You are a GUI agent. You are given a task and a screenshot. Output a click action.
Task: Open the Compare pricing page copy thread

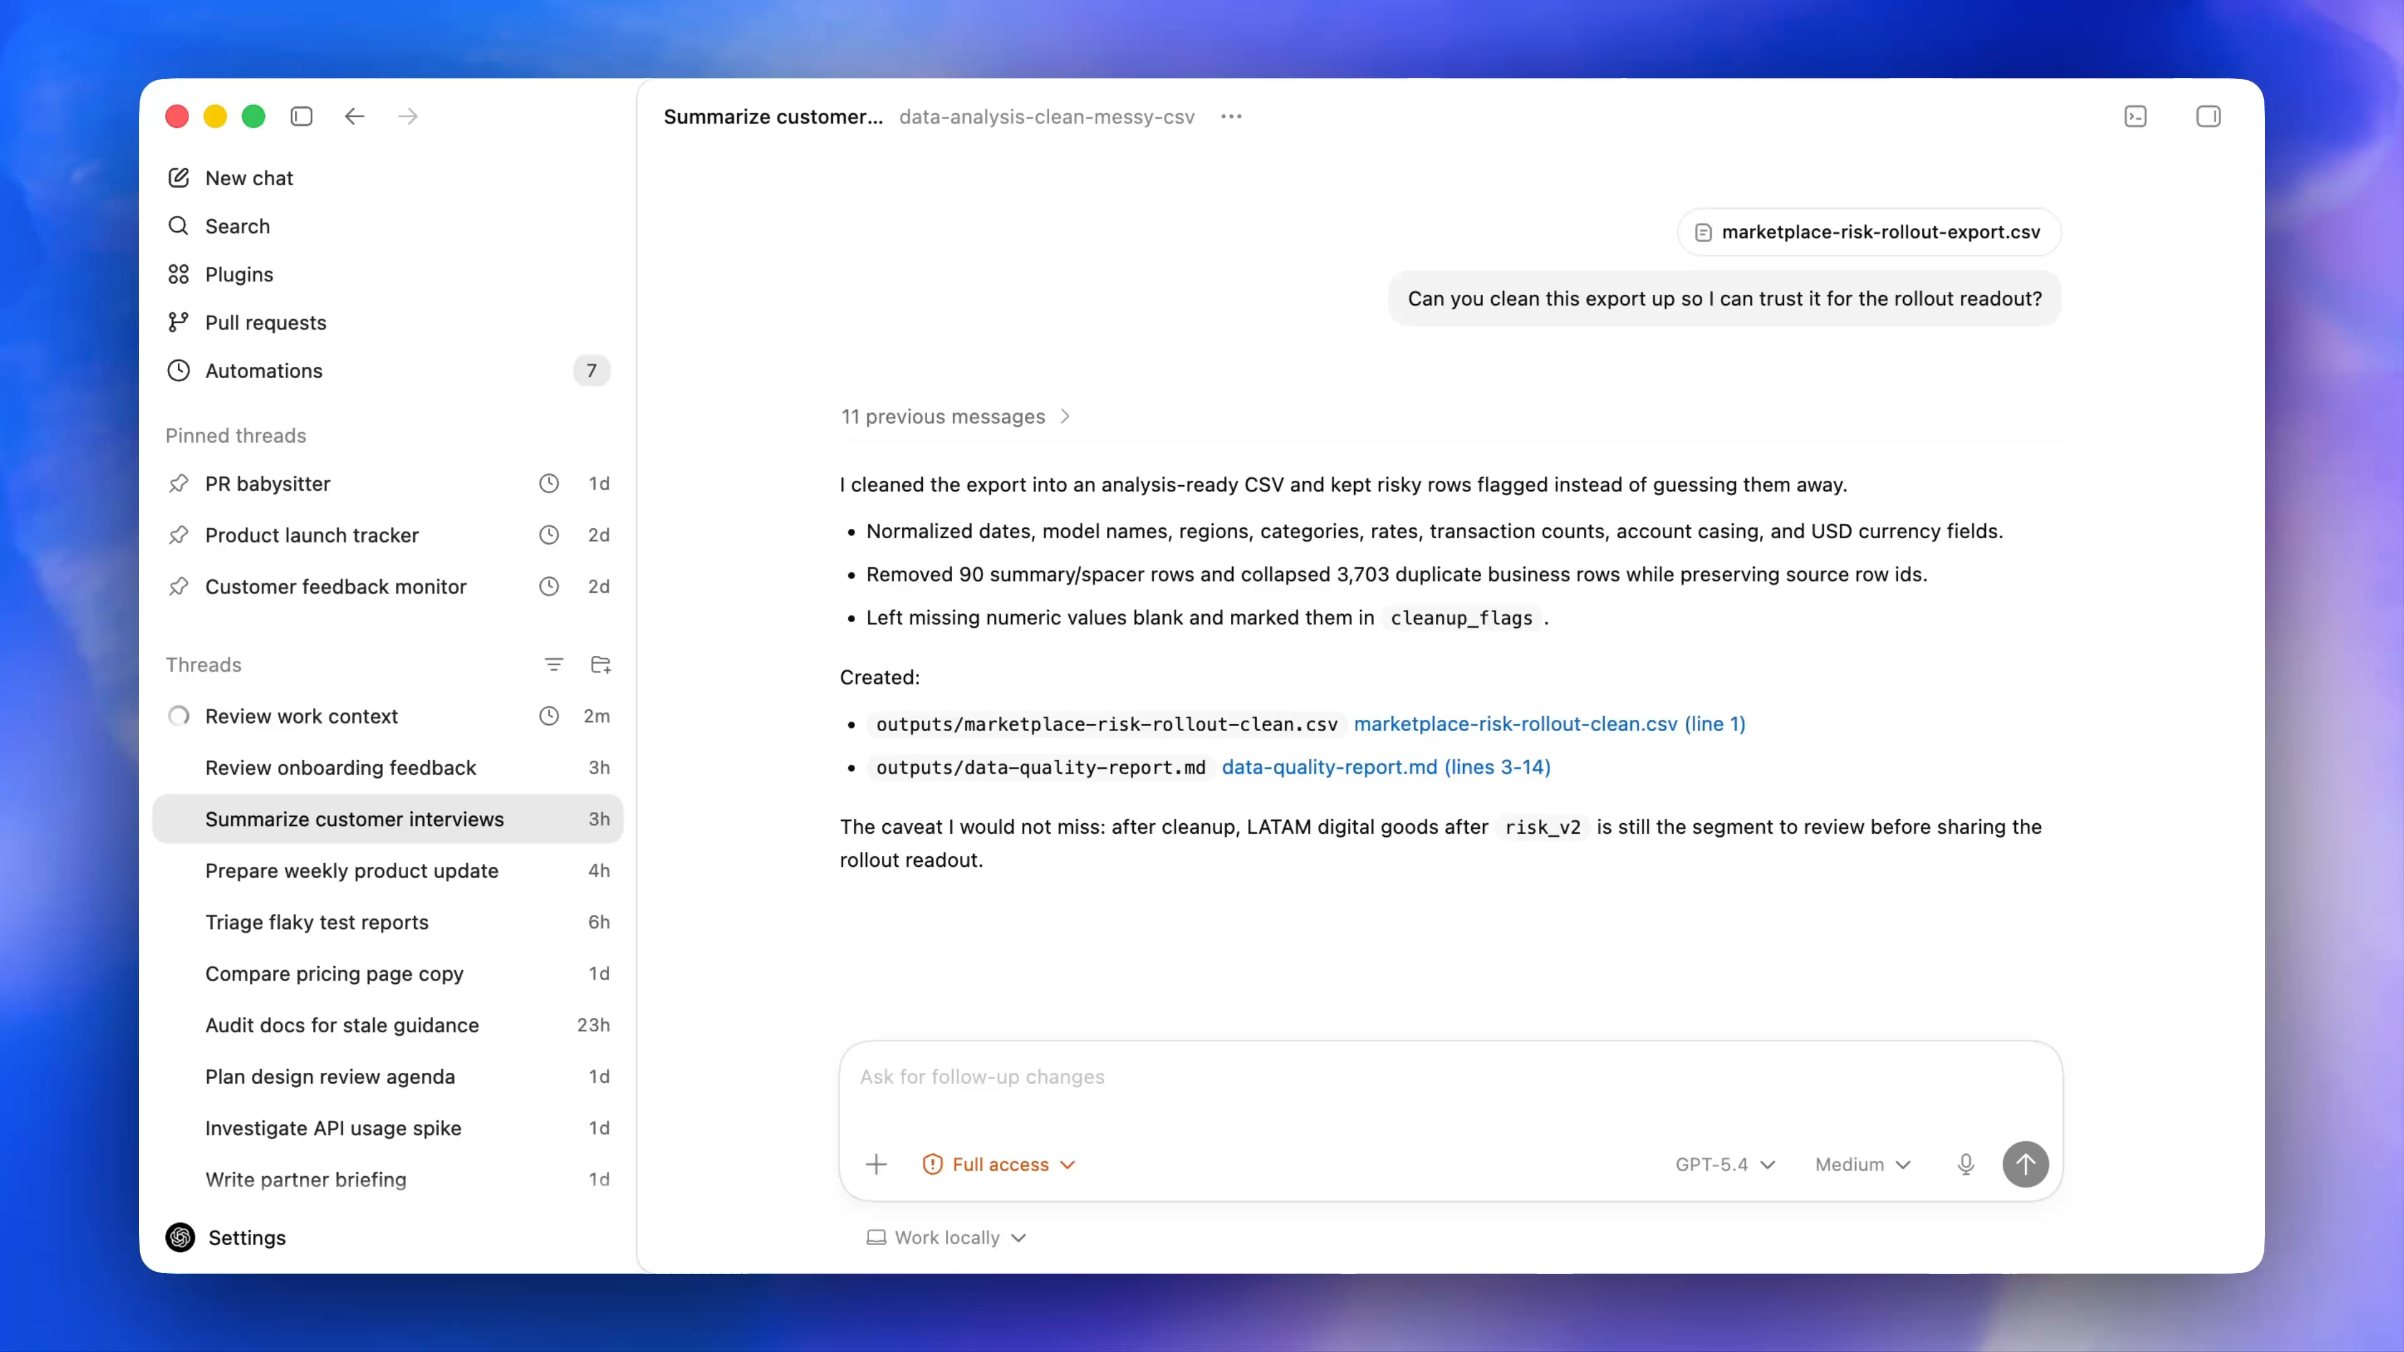(388, 973)
